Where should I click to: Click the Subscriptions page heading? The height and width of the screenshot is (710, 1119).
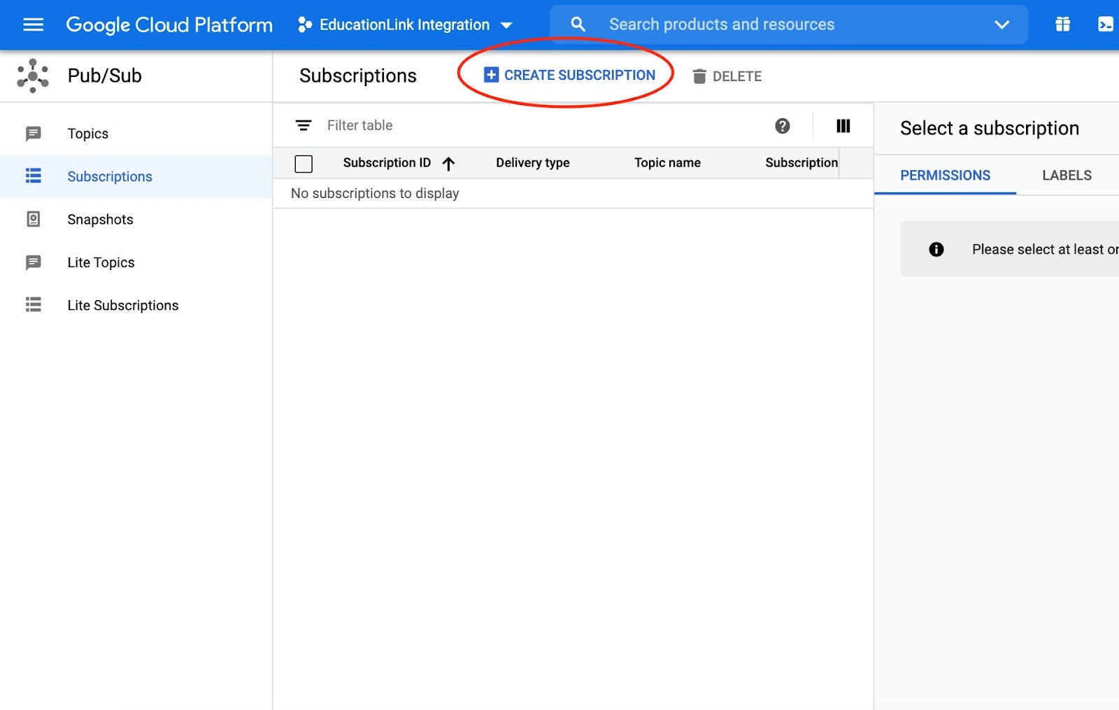(358, 76)
